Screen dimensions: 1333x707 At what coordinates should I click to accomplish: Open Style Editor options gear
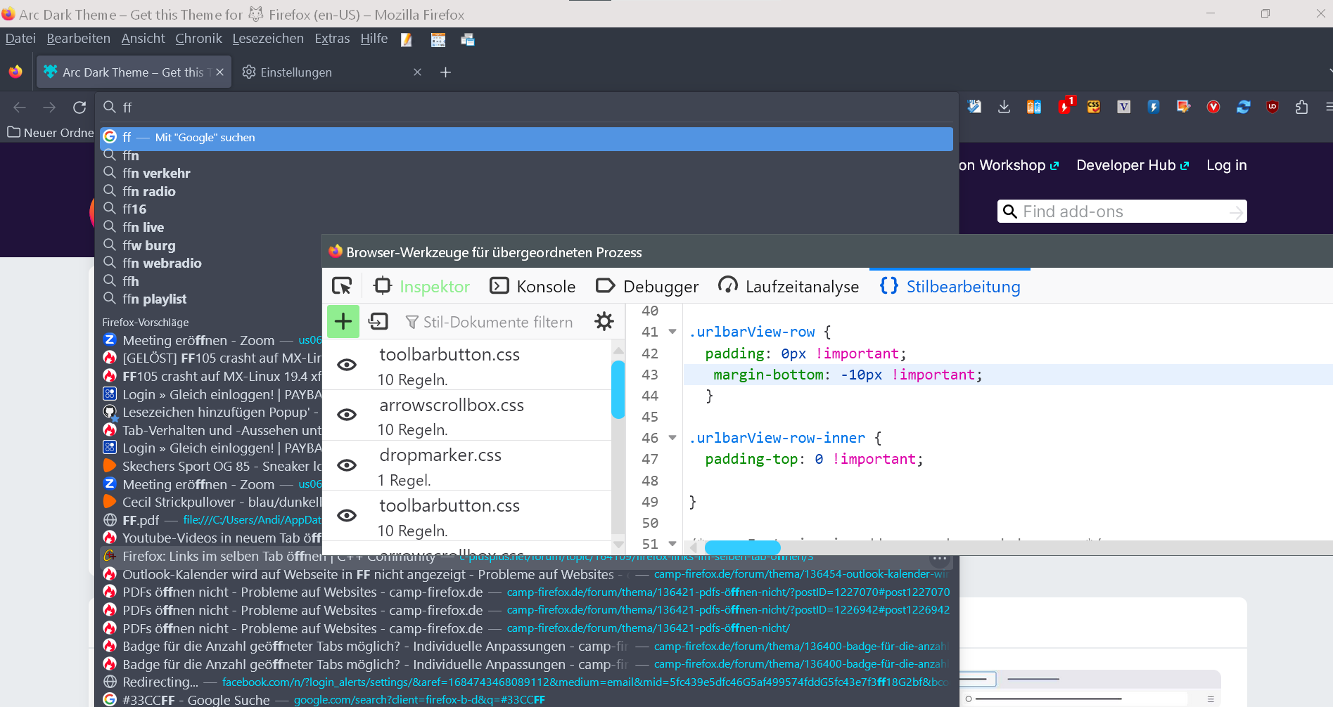(604, 322)
